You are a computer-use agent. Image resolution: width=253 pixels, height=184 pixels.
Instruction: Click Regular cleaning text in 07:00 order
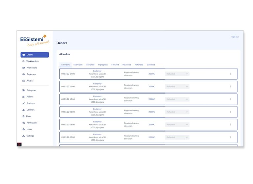pyautogui.click(x=131, y=136)
